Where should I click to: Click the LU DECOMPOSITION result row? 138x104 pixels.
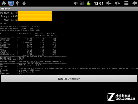tap(28, 55)
